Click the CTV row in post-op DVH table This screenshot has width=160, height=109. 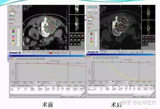point(121,88)
